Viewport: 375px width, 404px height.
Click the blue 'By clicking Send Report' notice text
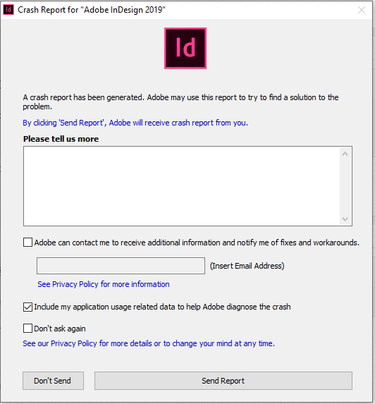(135, 123)
